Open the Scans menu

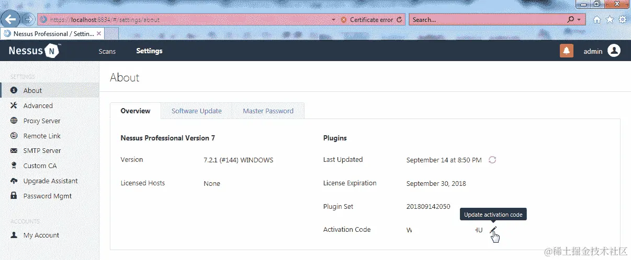107,51
